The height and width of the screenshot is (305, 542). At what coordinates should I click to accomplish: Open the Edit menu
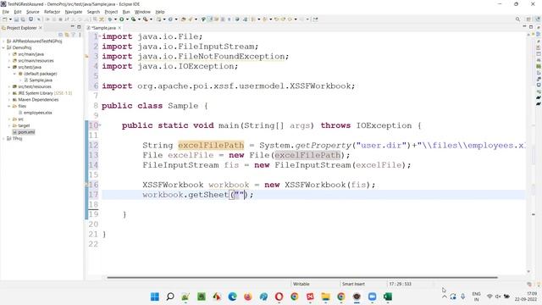[x=18, y=12]
